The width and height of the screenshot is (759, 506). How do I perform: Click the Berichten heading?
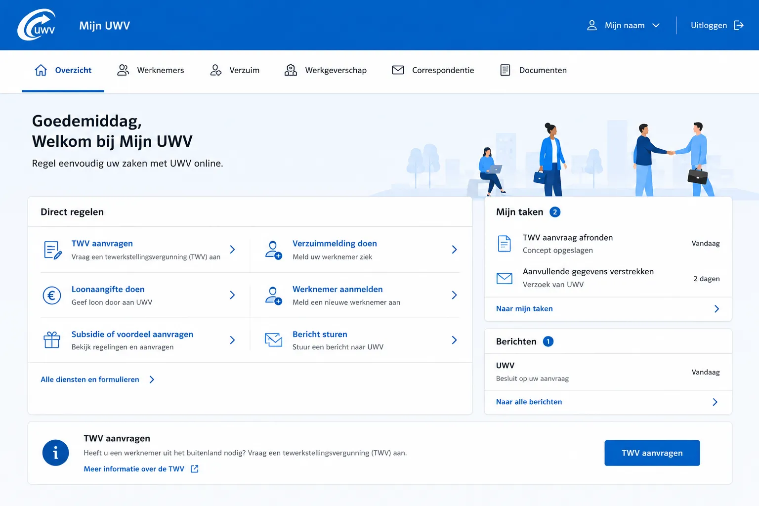pyautogui.click(x=516, y=341)
